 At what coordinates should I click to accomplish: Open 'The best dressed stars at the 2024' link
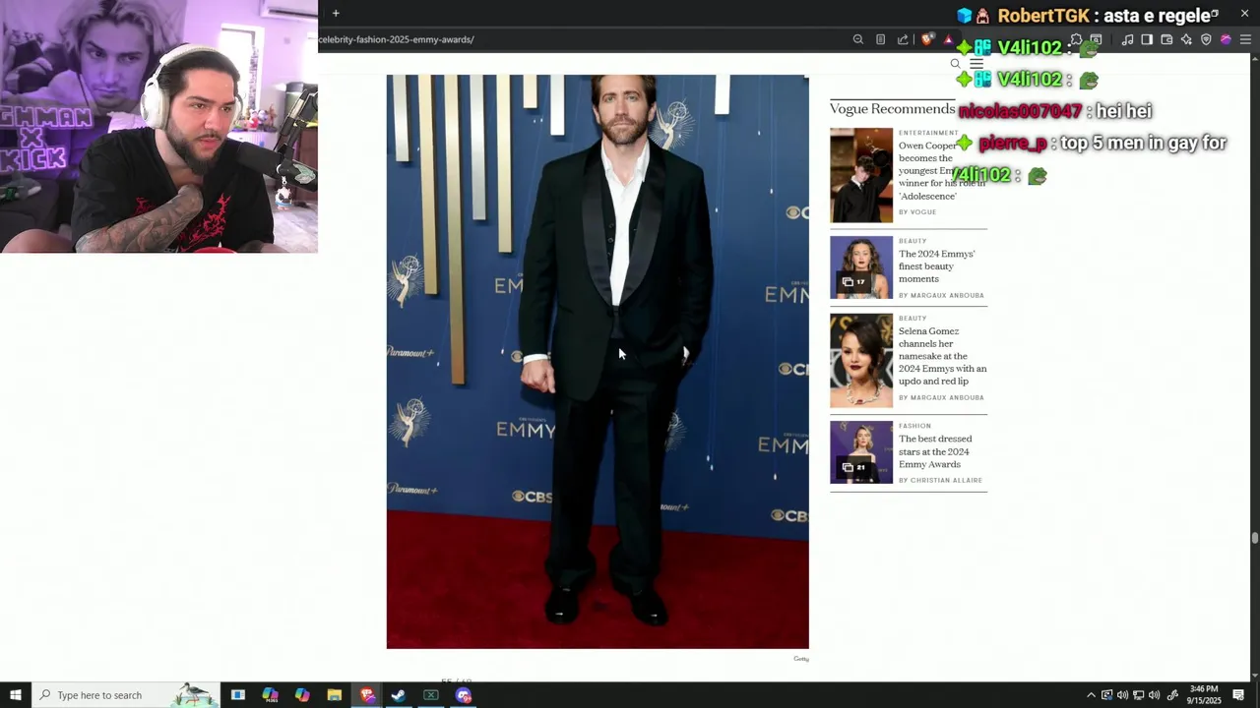point(935,451)
